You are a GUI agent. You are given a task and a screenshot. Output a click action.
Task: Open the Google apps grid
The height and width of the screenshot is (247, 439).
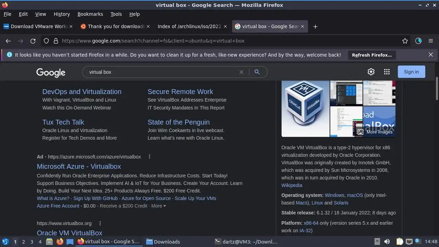pos(387,72)
